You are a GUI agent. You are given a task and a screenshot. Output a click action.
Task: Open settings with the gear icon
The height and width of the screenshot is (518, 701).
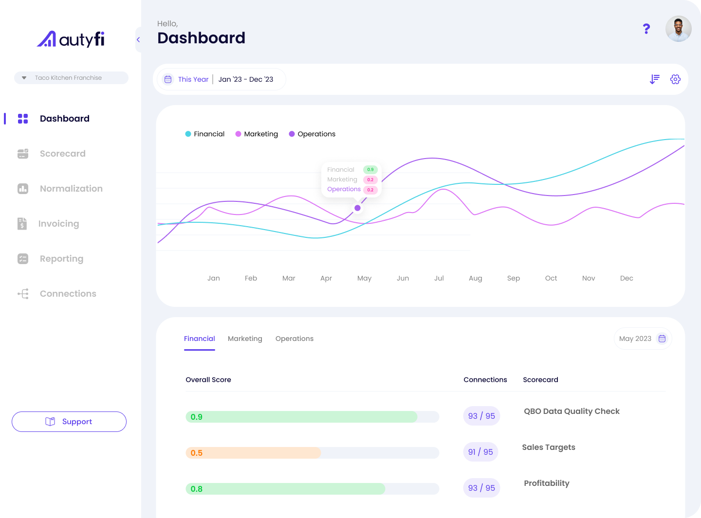click(x=676, y=79)
